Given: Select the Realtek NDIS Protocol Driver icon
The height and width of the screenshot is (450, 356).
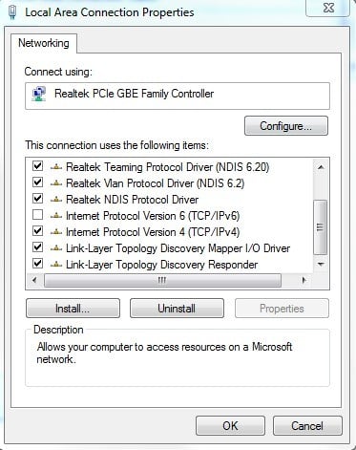Looking at the screenshot, I should click(56, 200).
